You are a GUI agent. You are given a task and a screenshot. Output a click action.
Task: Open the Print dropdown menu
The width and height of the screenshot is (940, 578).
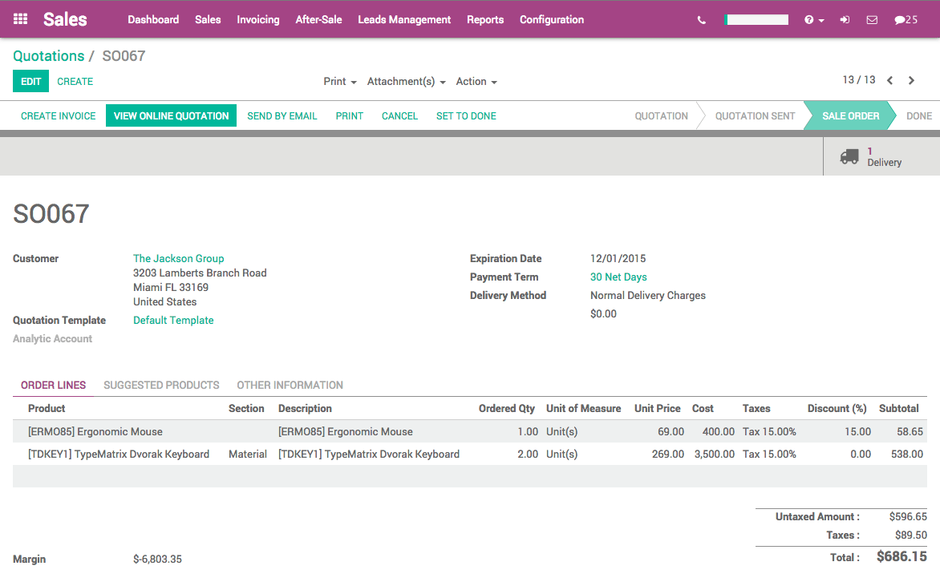tap(339, 81)
